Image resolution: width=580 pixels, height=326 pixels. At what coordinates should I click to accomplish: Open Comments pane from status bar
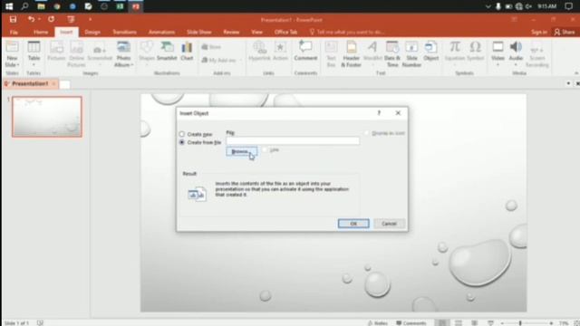pos(411,322)
